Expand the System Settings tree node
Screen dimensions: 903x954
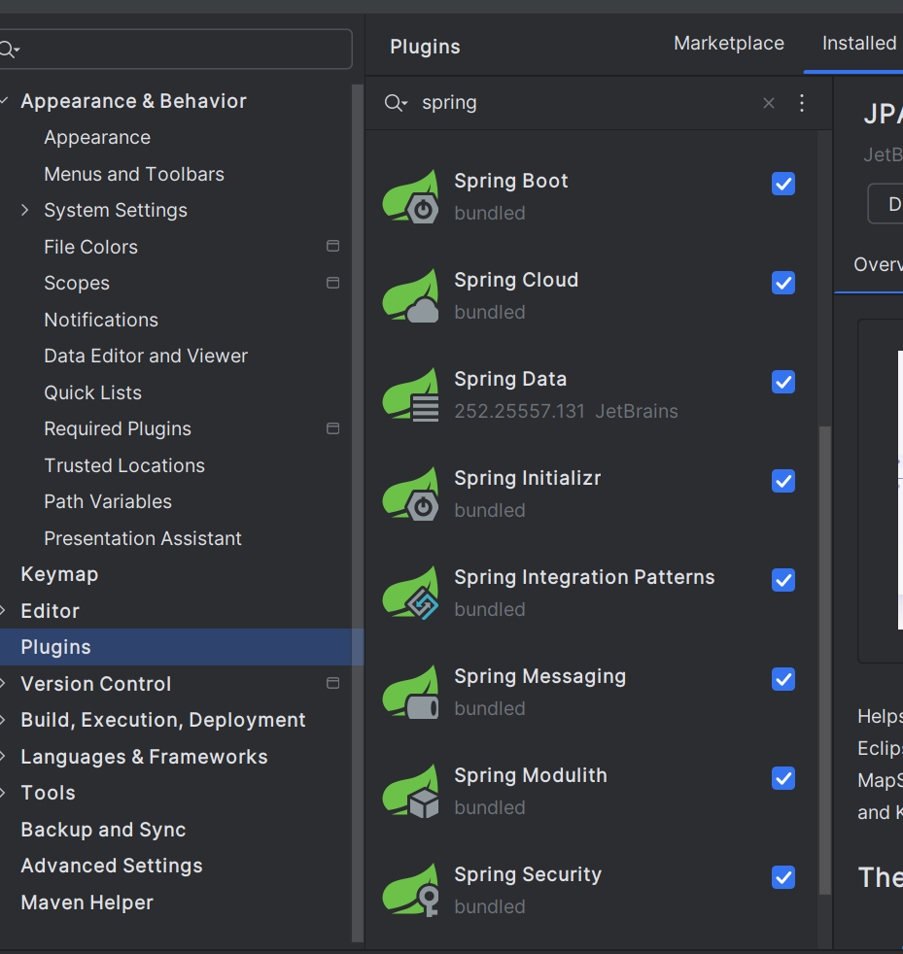[25, 210]
